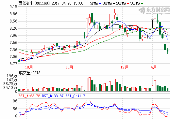Click the 142万 volume axis label

pyautogui.click(x=12, y=80)
